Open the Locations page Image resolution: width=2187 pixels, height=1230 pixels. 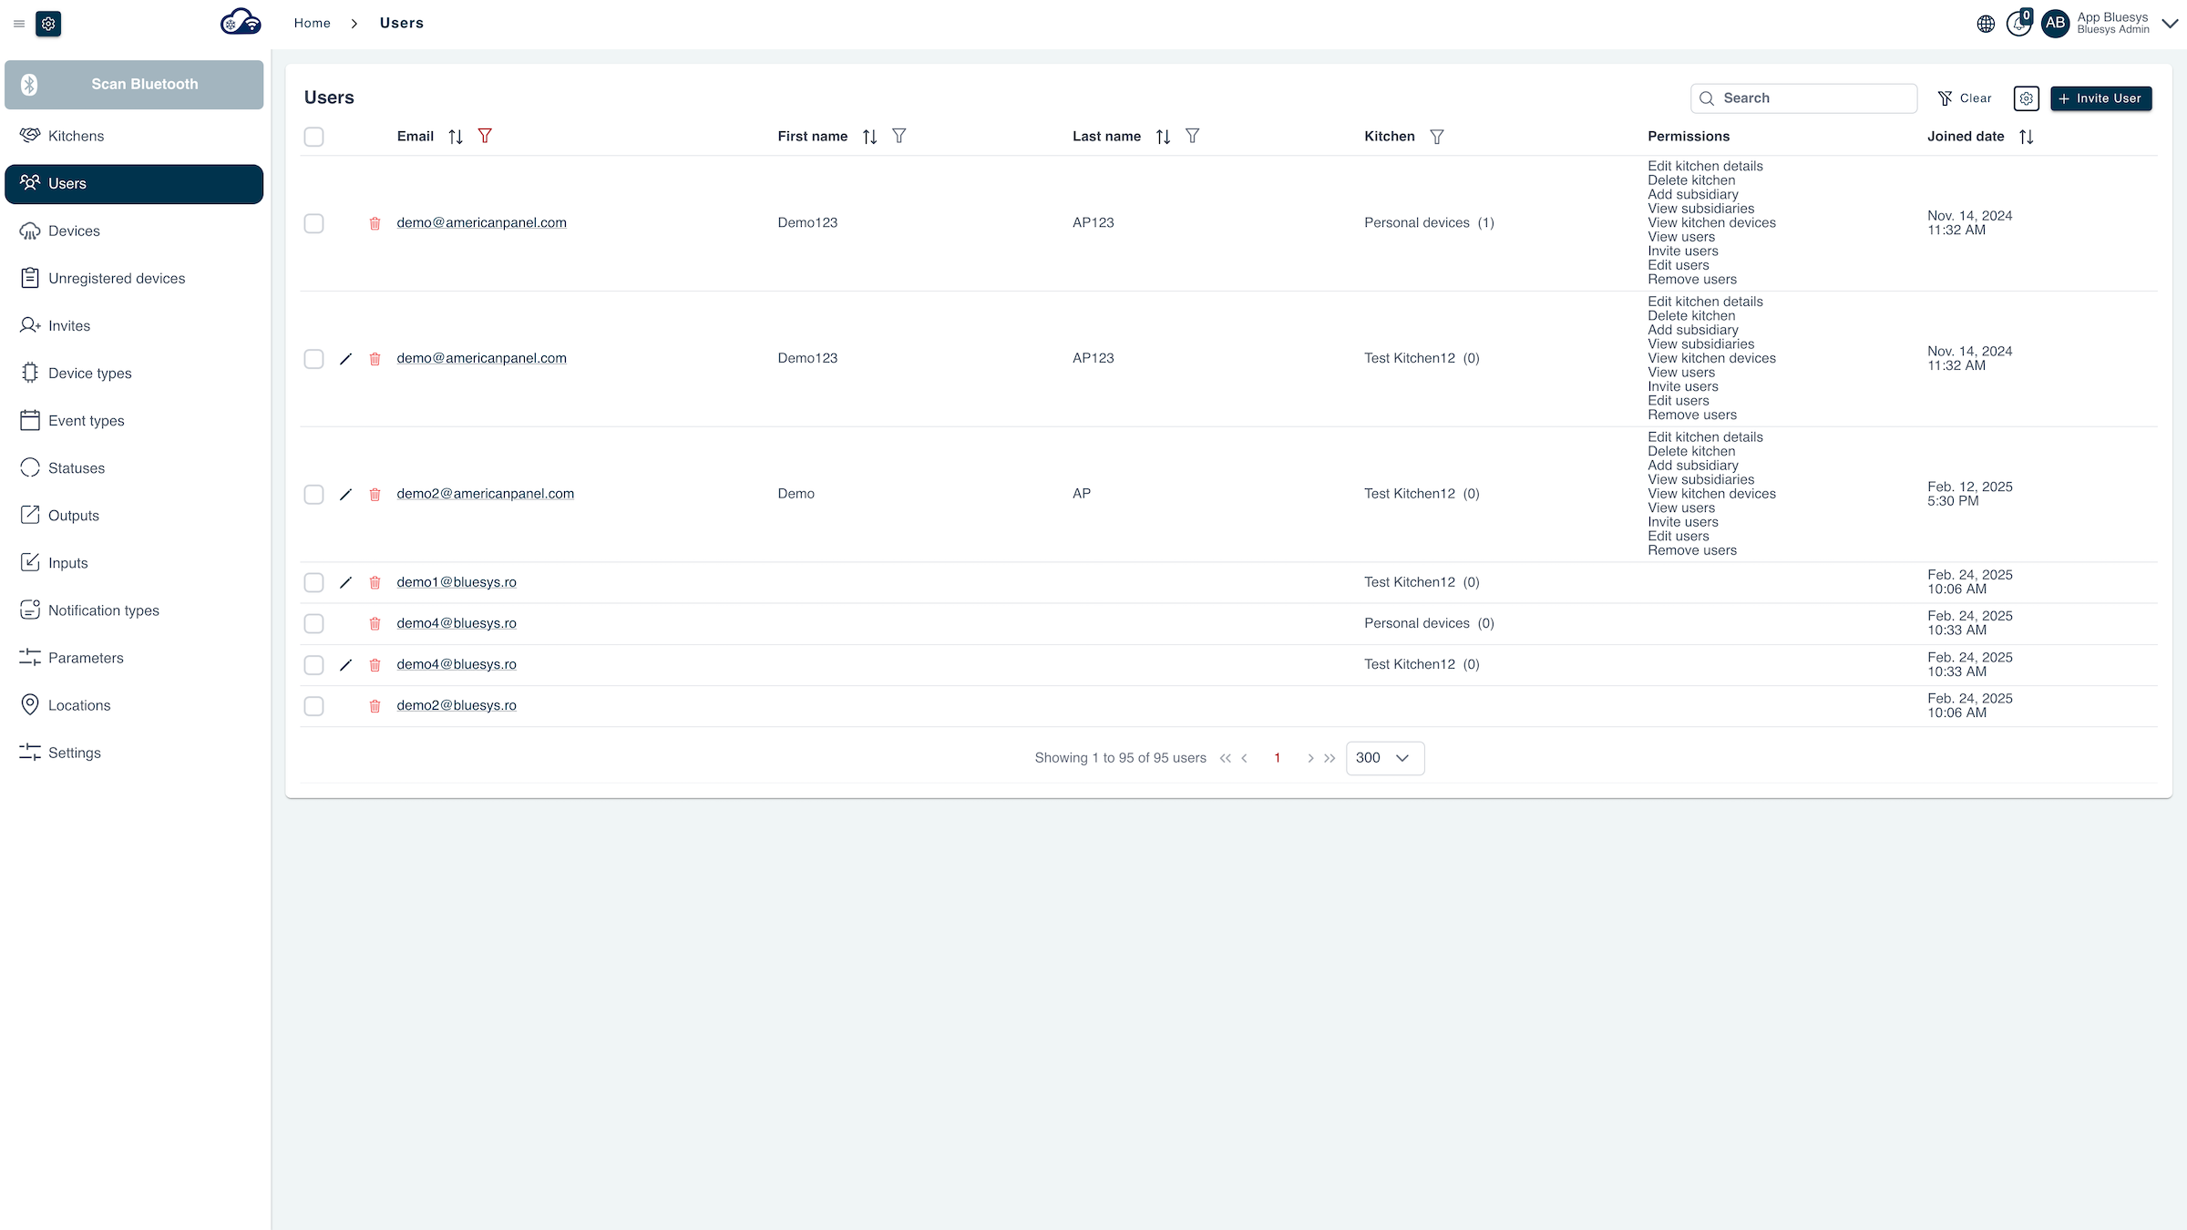(78, 704)
